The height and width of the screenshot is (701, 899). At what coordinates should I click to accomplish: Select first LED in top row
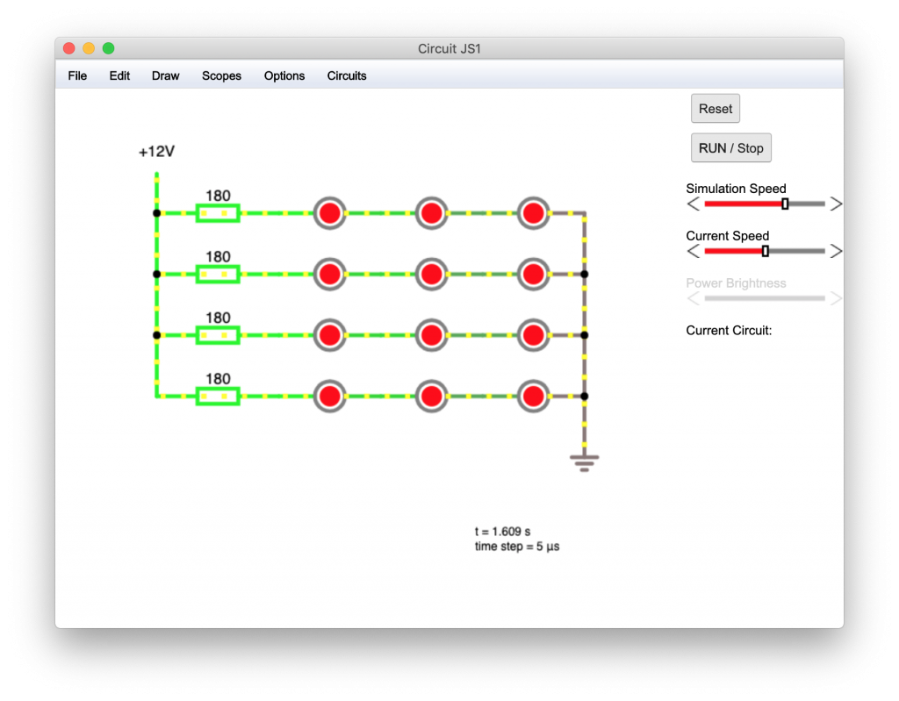coord(330,213)
